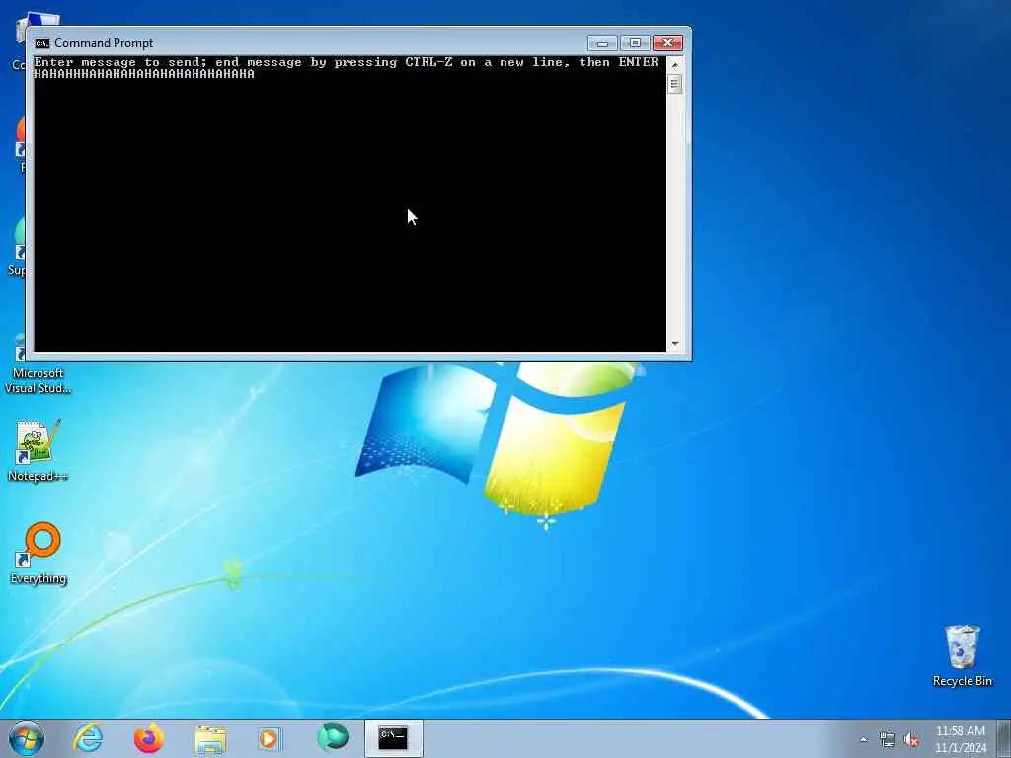Screen dimensions: 1011x758
Task: Minimize the Command Prompt window
Action: coord(602,43)
